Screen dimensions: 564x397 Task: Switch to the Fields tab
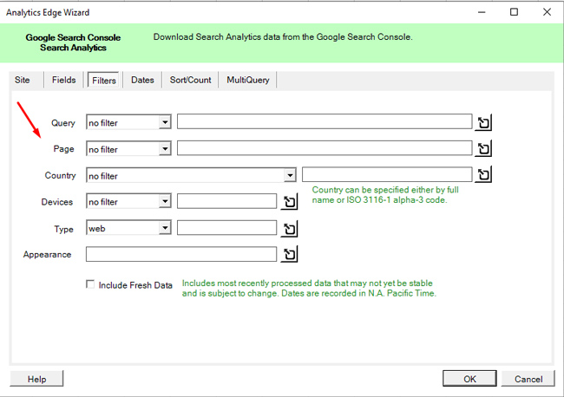click(x=63, y=80)
